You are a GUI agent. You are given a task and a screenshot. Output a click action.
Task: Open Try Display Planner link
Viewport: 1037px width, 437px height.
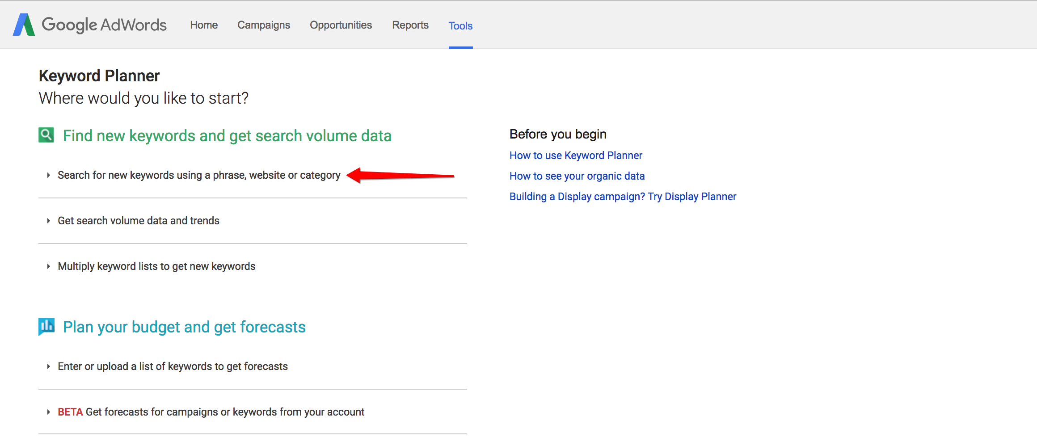click(623, 197)
